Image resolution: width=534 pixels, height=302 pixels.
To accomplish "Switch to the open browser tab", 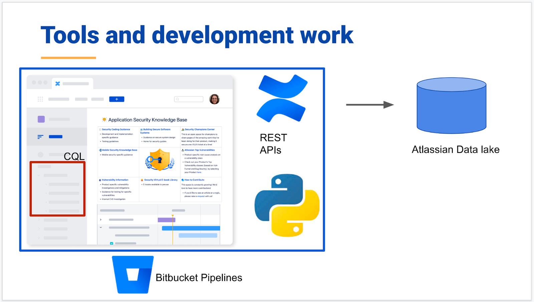I will pos(72,84).
